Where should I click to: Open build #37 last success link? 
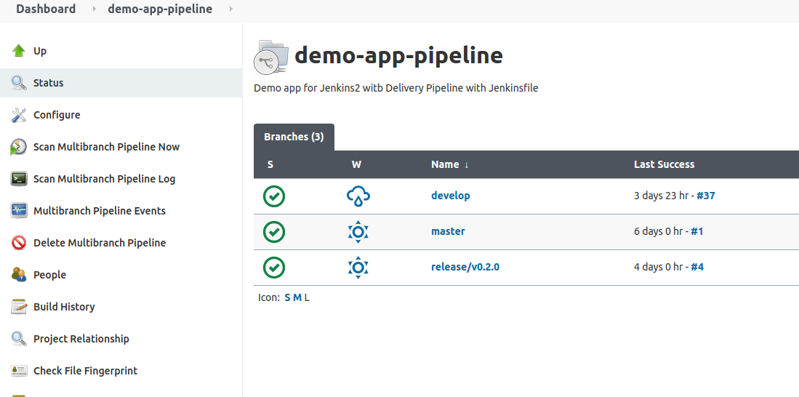pos(706,196)
